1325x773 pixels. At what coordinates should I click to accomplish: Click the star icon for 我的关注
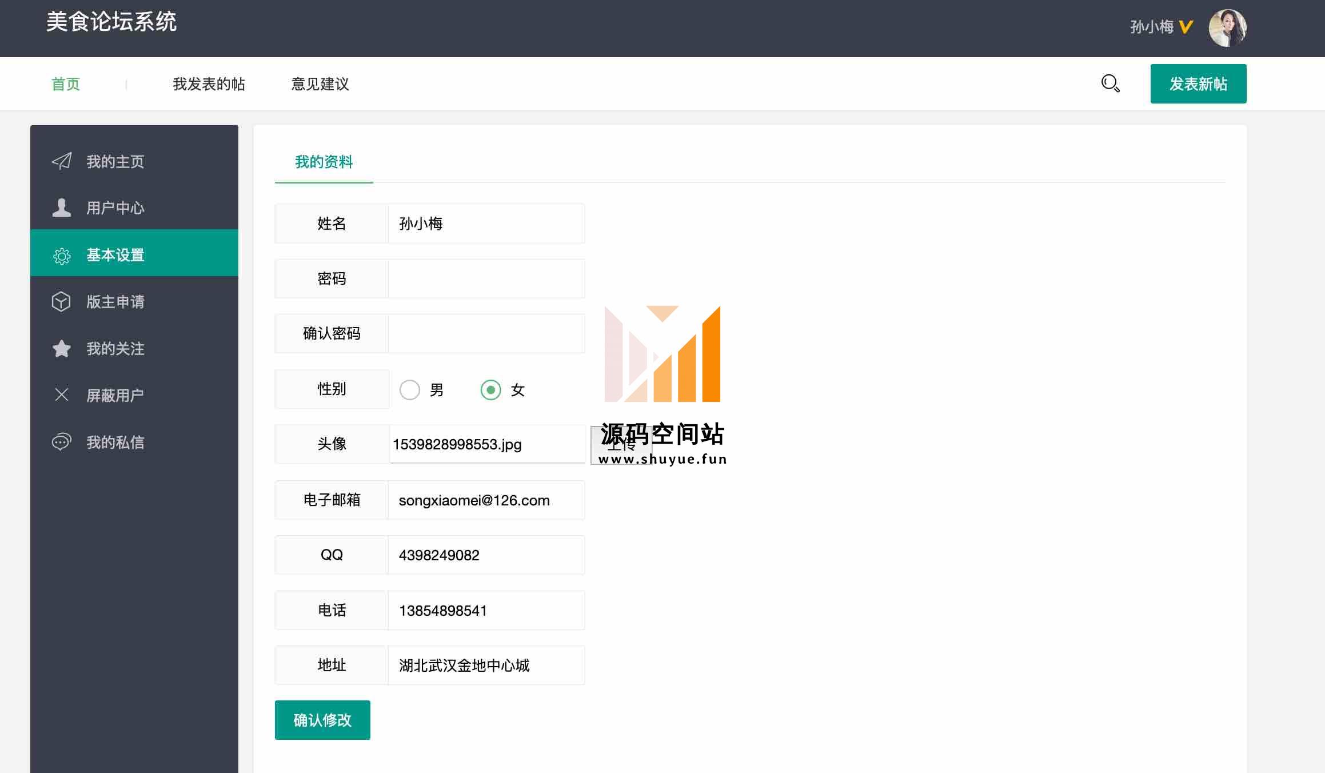pyautogui.click(x=62, y=348)
